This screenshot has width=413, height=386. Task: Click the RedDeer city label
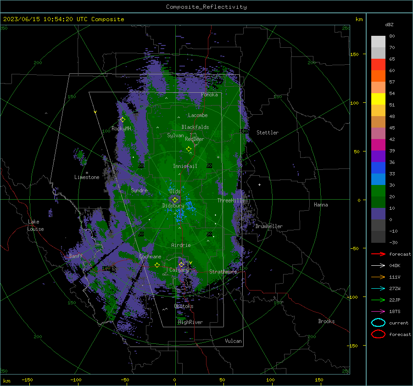pos(195,139)
